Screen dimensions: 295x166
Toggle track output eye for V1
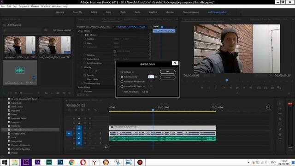[90, 128]
